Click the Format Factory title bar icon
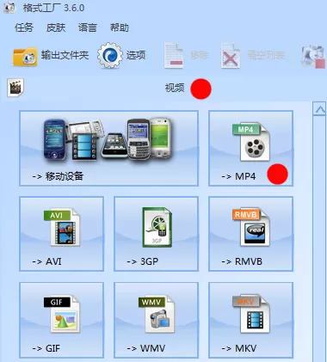Image resolution: width=327 pixels, height=362 pixels. (x=9, y=8)
